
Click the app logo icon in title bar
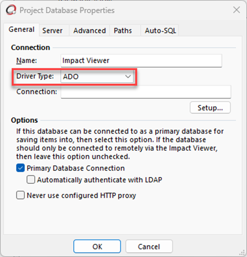11,10
